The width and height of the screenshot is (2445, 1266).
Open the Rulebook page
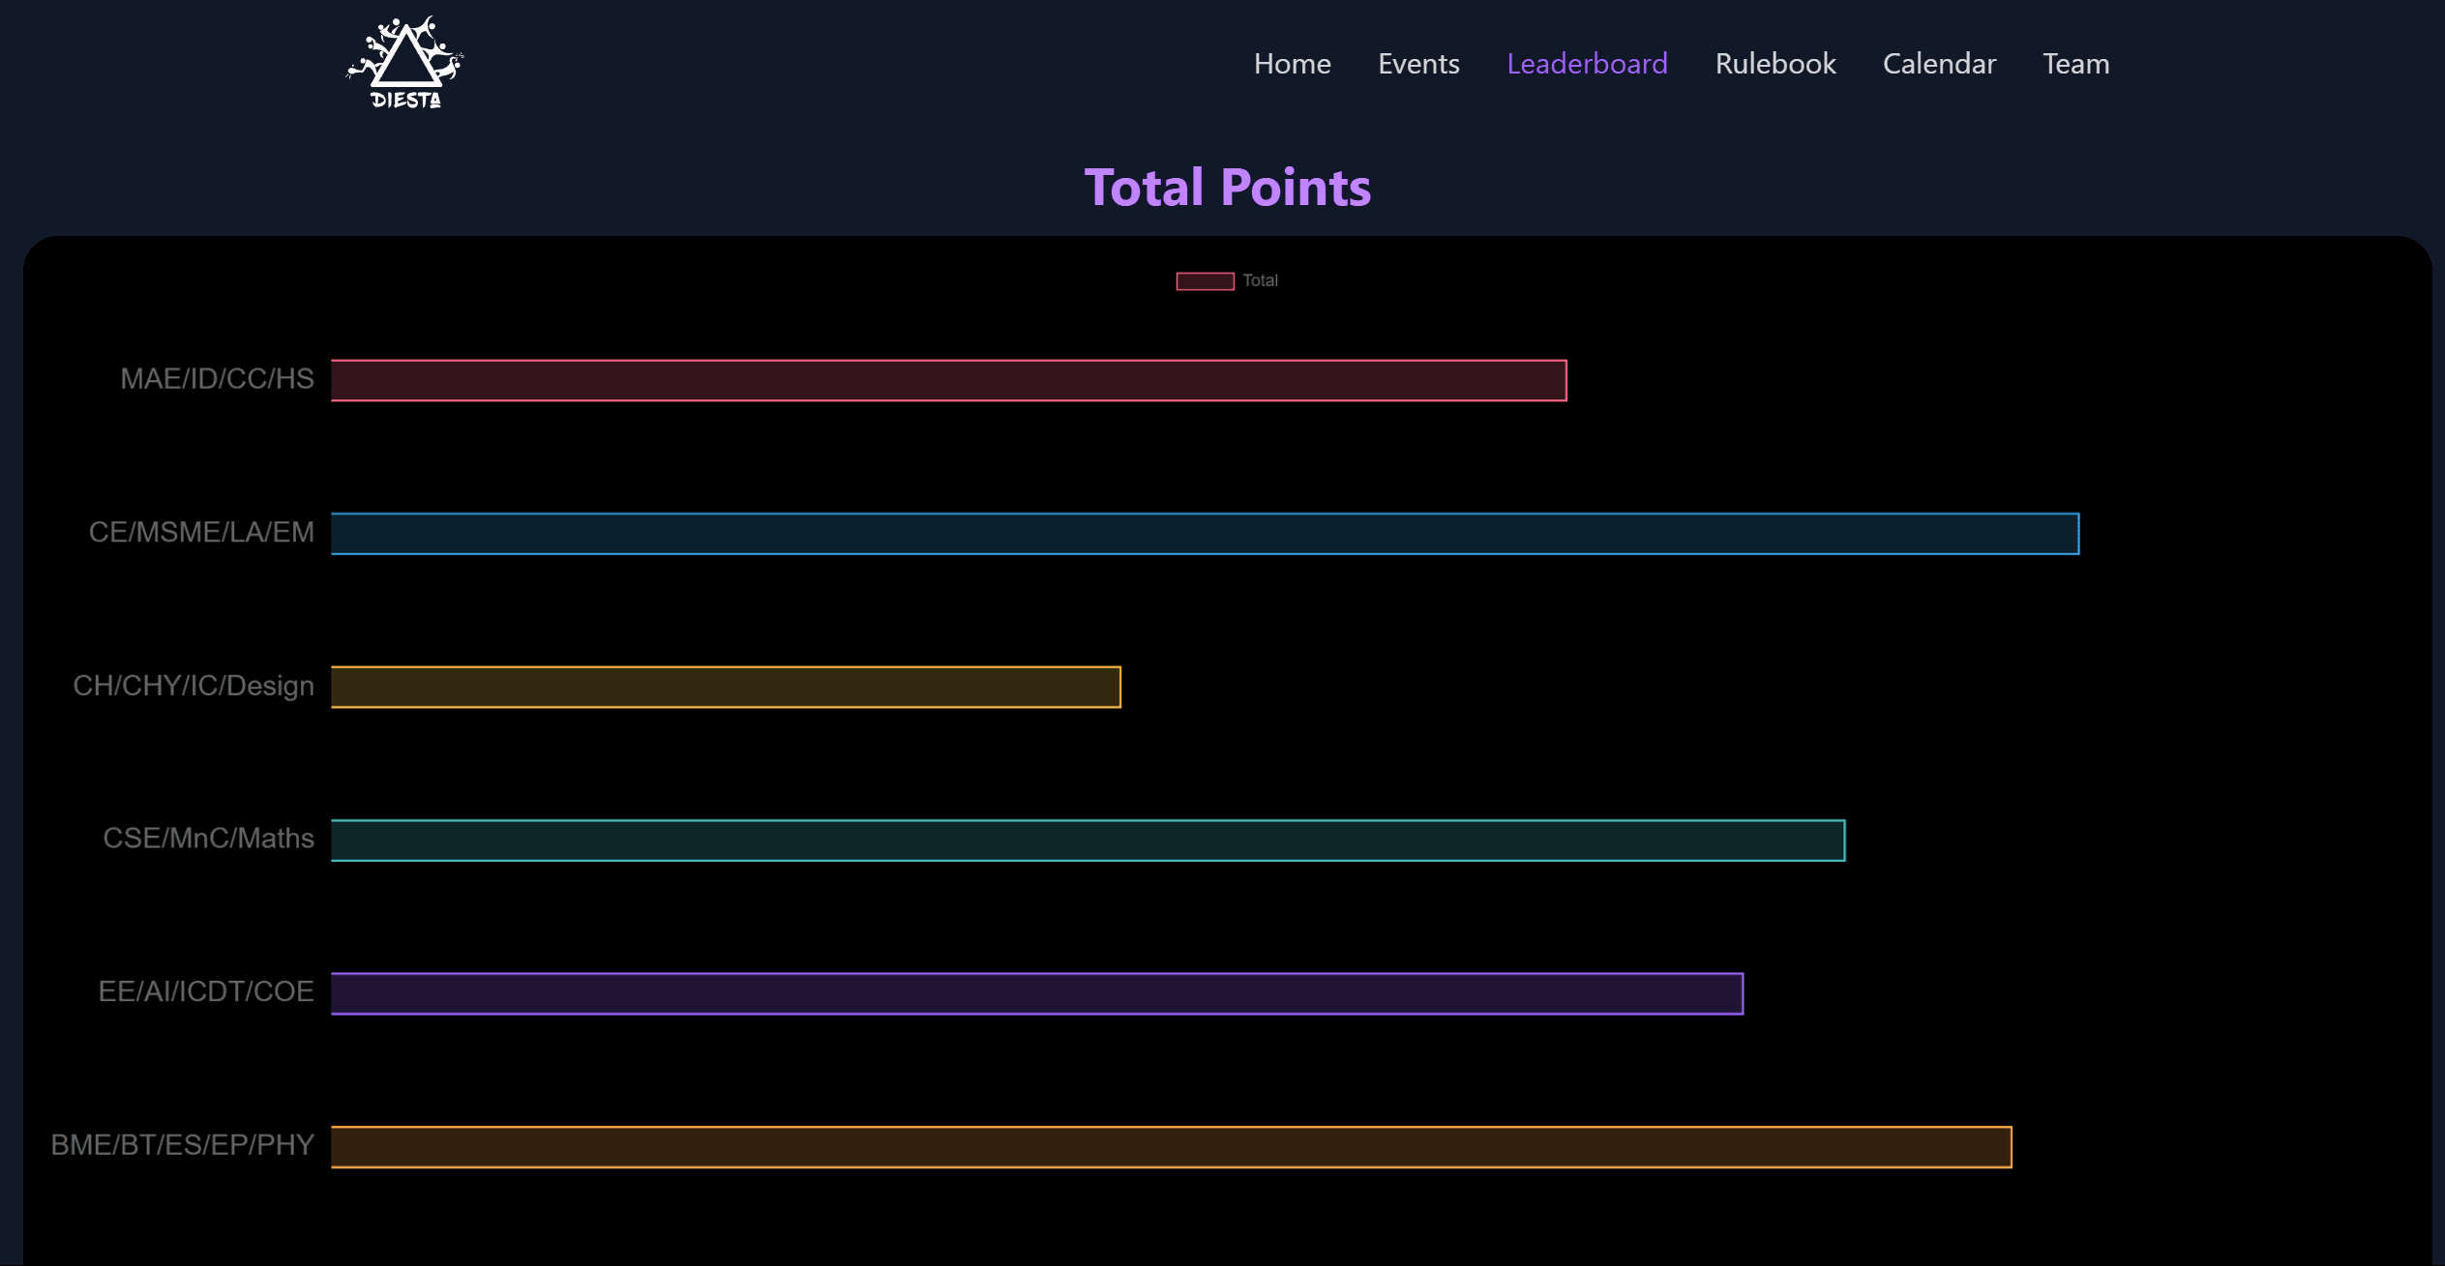coord(1775,64)
